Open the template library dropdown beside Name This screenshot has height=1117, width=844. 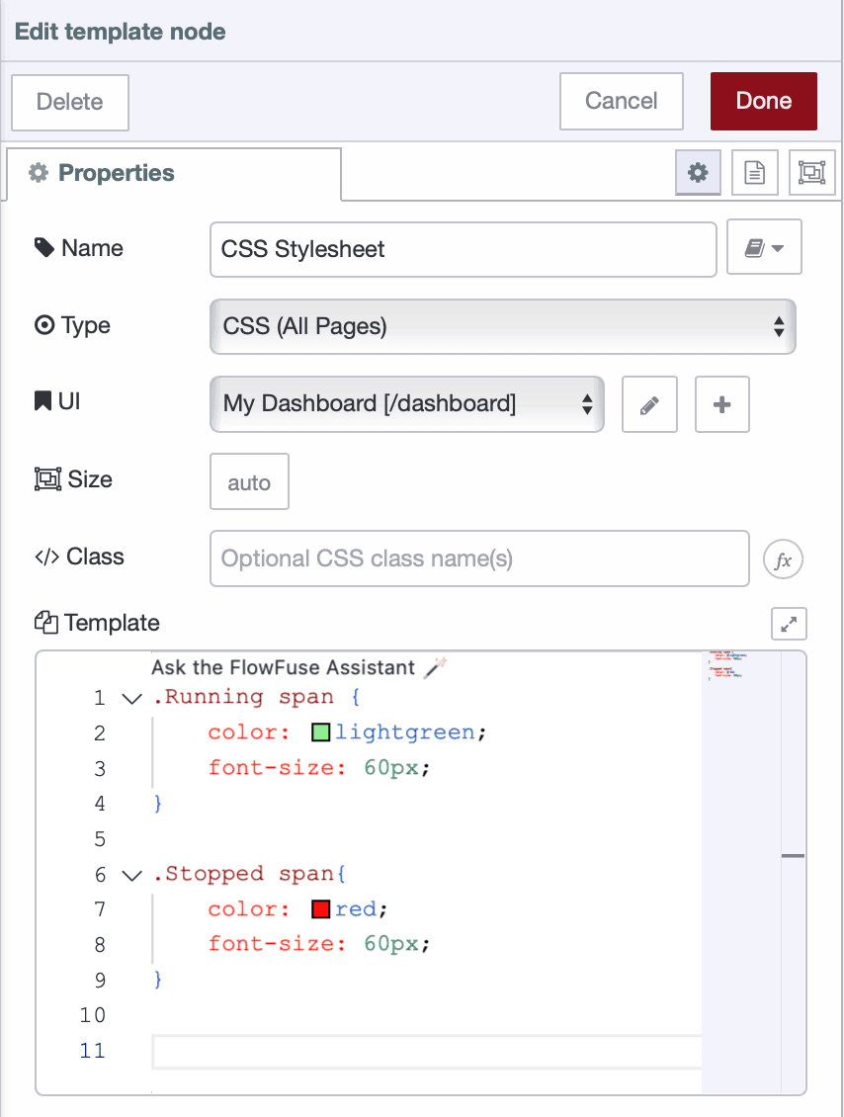[764, 247]
